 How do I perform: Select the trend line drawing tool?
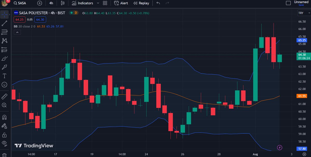pos(4,23)
